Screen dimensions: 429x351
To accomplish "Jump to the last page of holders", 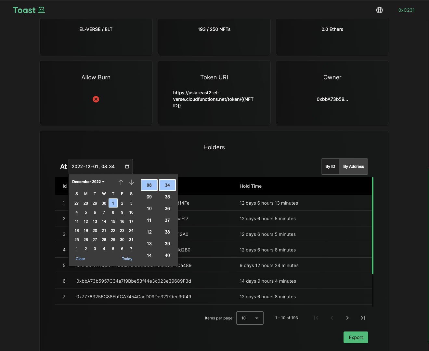I will click(x=363, y=318).
